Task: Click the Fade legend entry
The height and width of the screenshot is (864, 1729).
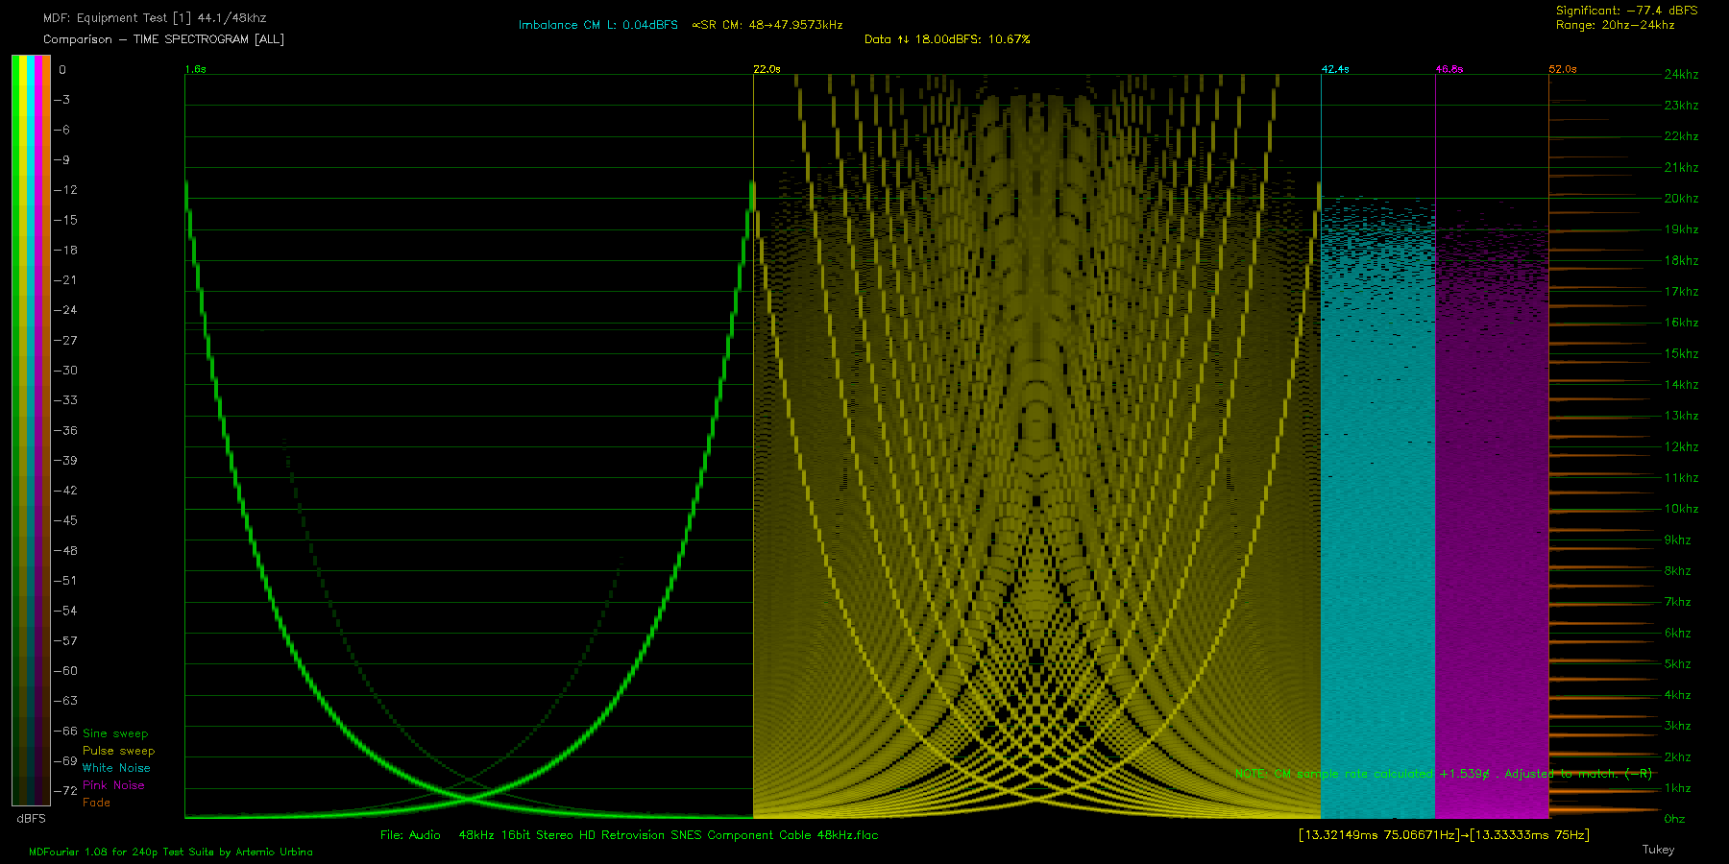Action: coord(96,803)
